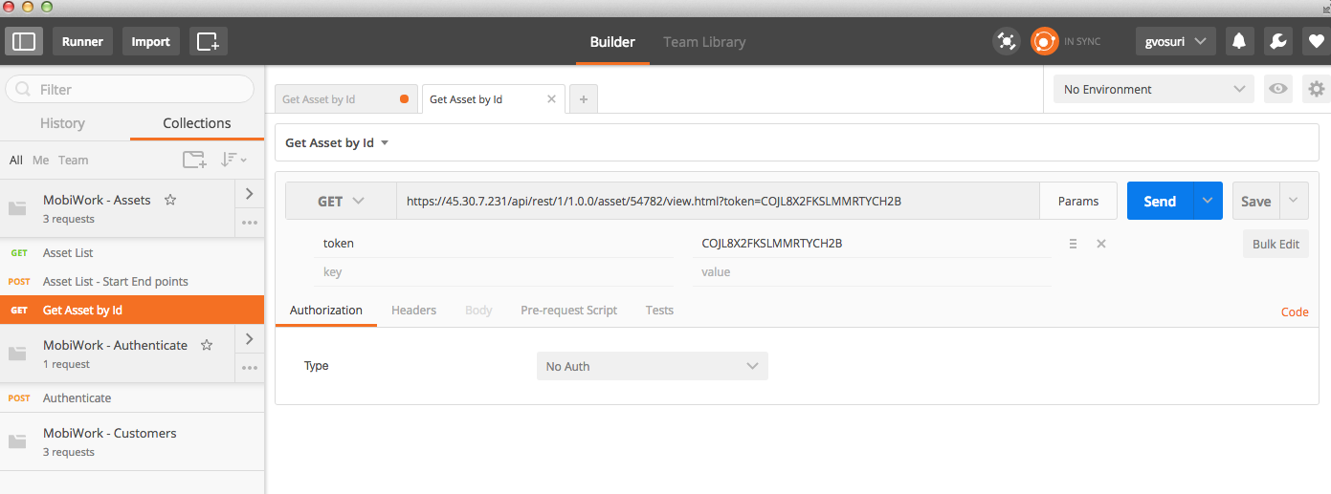Click the new window icon
This screenshot has height=494, width=1331.
click(x=208, y=41)
